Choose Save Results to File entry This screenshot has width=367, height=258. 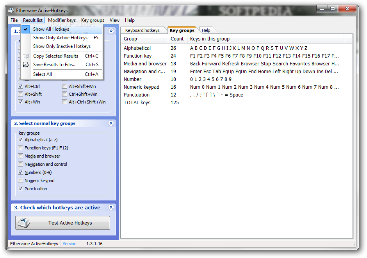[62, 65]
